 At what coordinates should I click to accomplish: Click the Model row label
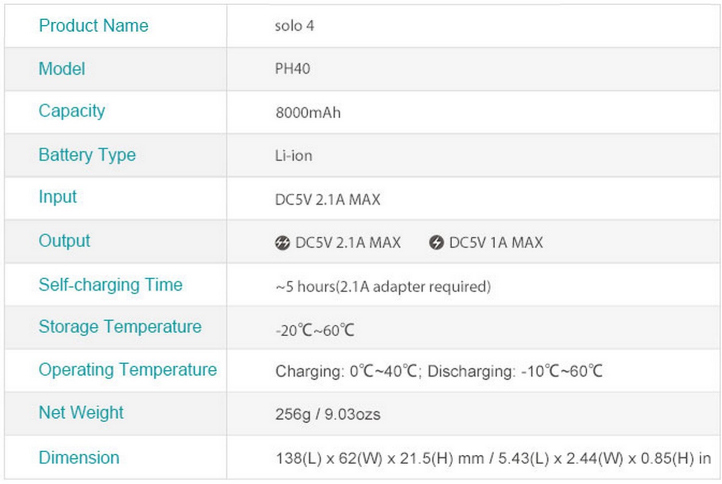tap(62, 69)
